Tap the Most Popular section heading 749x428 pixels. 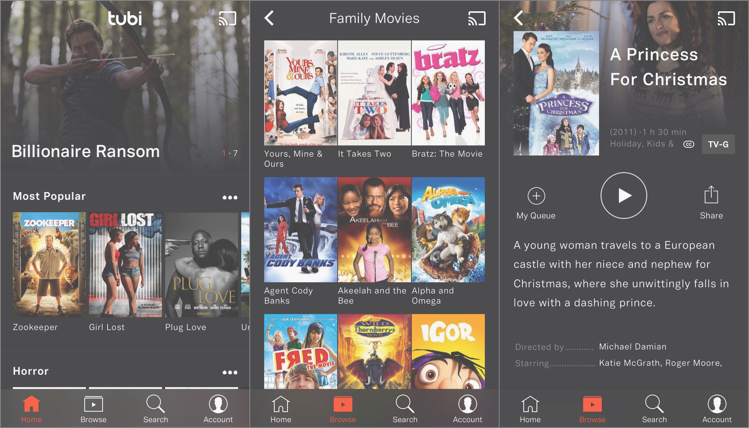(x=49, y=196)
